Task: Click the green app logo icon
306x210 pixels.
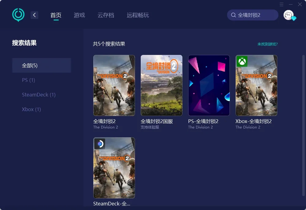Action: coord(18,15)
